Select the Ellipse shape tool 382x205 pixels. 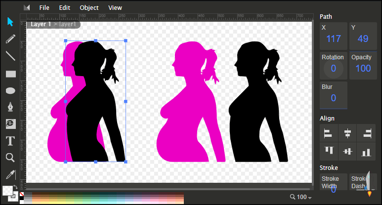click(x=10, y=90)
